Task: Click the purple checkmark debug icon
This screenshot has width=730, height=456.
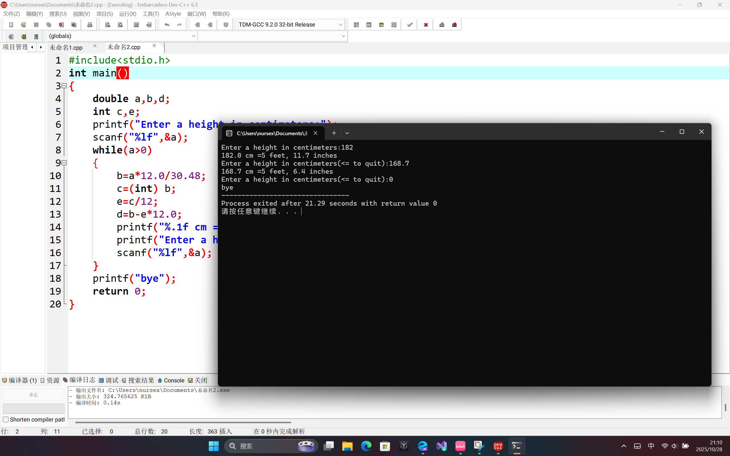Action: coord(410,25)
